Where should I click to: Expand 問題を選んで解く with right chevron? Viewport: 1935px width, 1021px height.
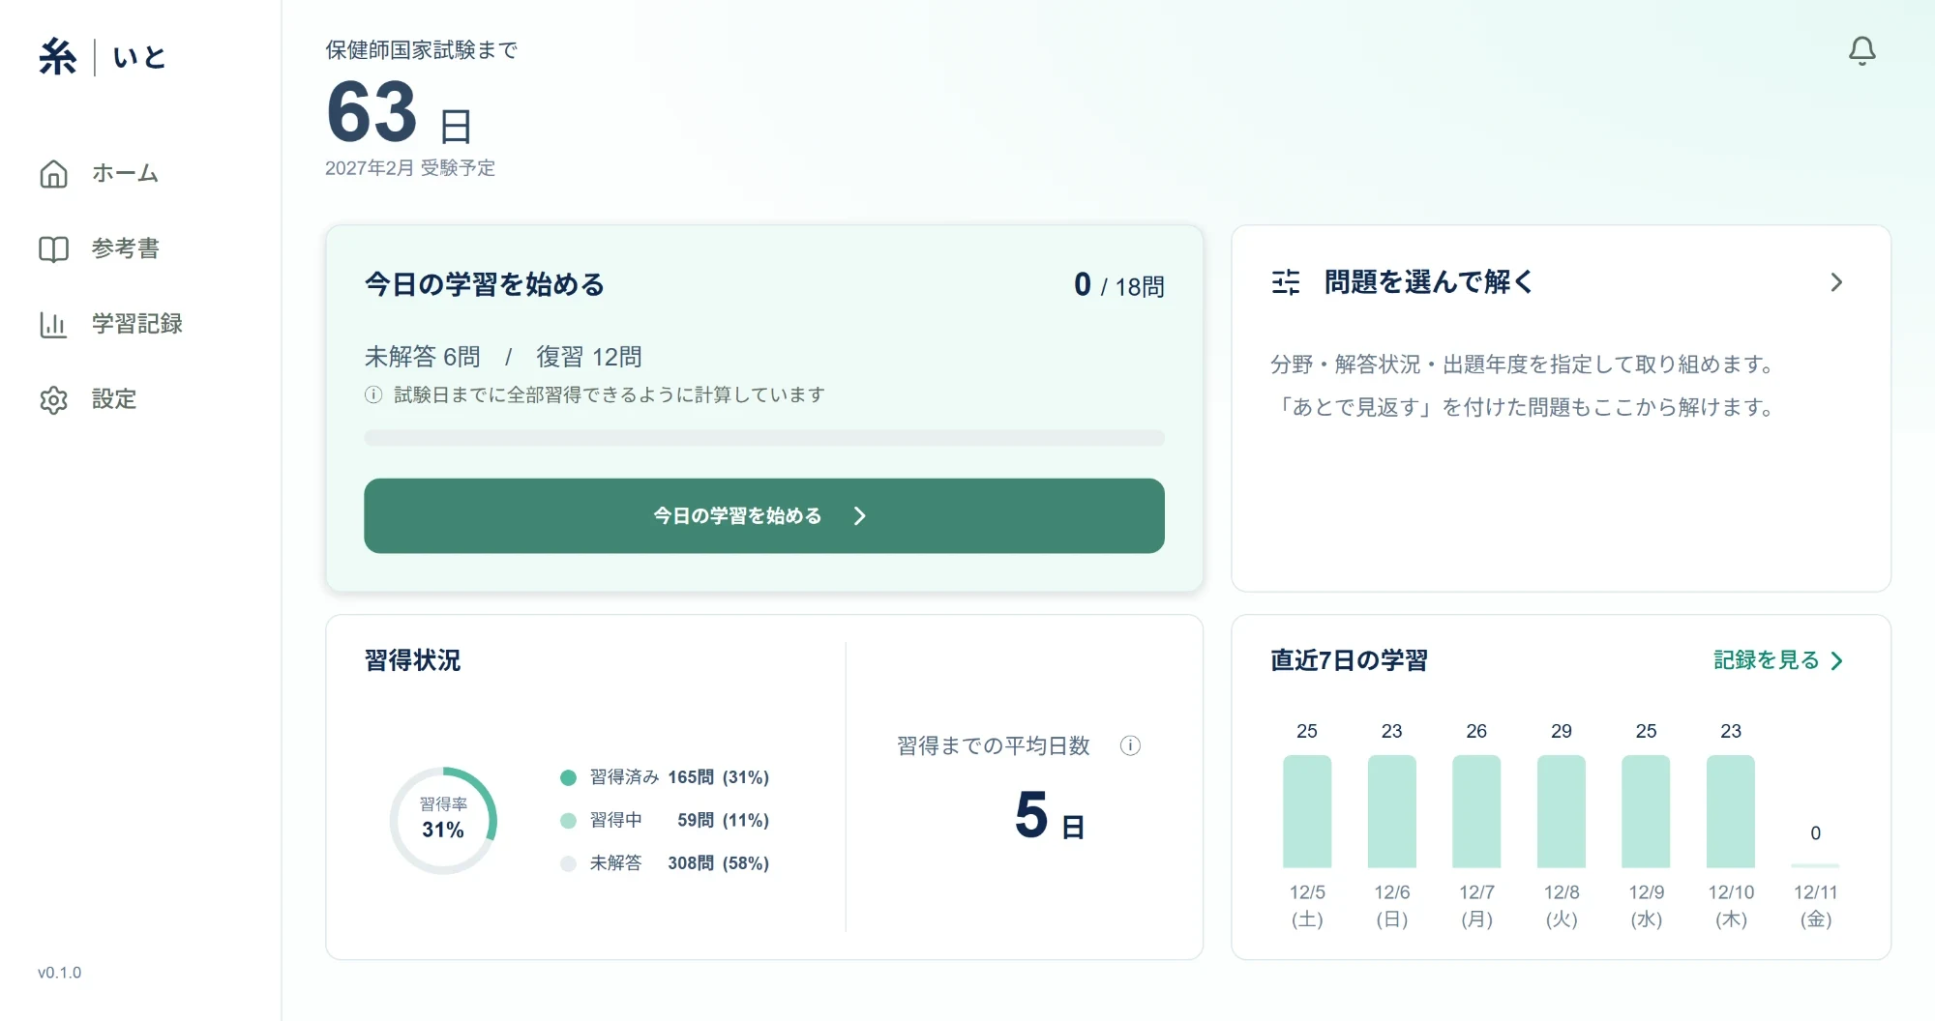coord(1836,282)
